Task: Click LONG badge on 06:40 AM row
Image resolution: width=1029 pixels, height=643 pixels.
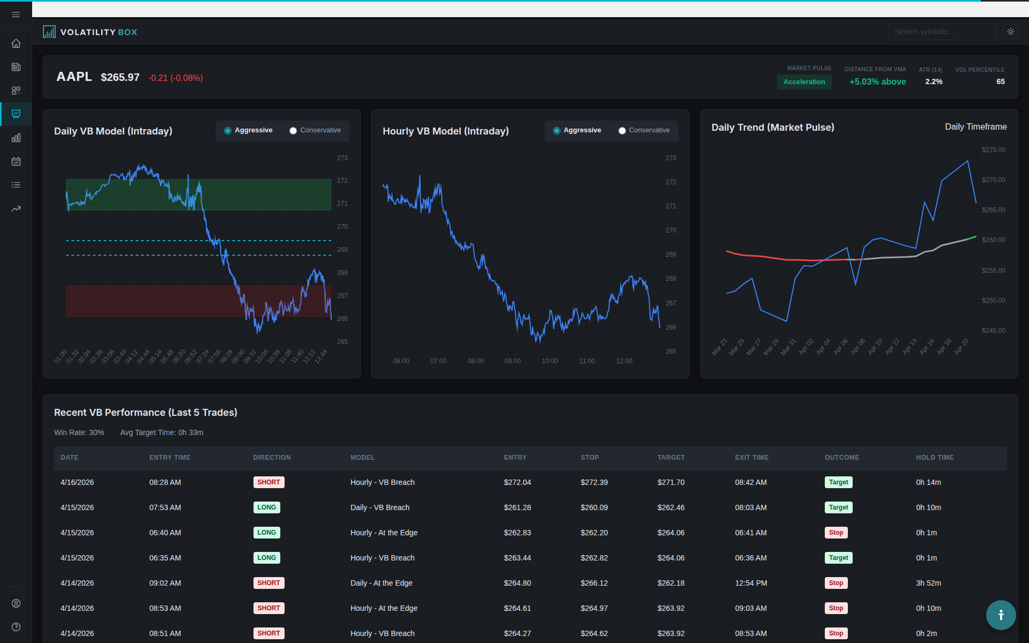Action: (x=266, y=533)
